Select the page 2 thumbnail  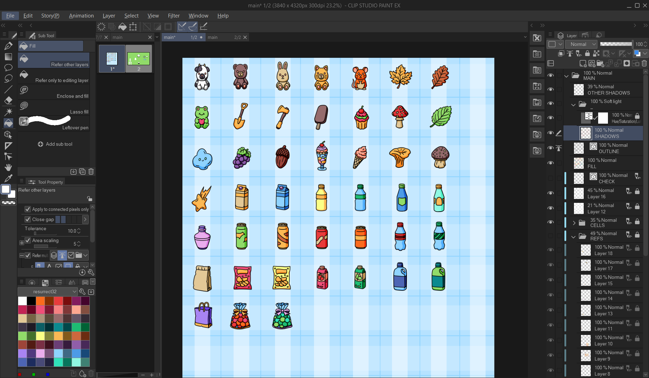point(139,59)
